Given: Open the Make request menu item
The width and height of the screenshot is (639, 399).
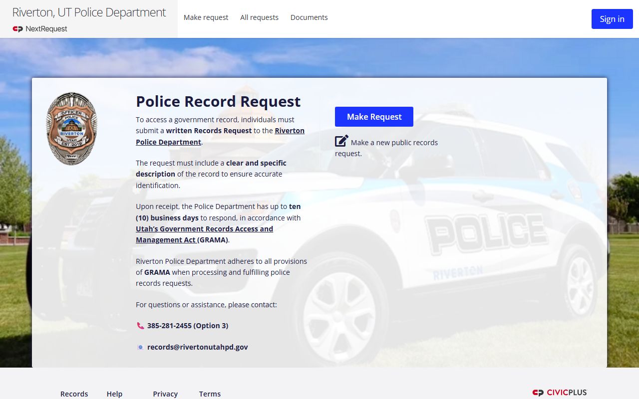Looking at the screenshot, I should click(206, 17).
